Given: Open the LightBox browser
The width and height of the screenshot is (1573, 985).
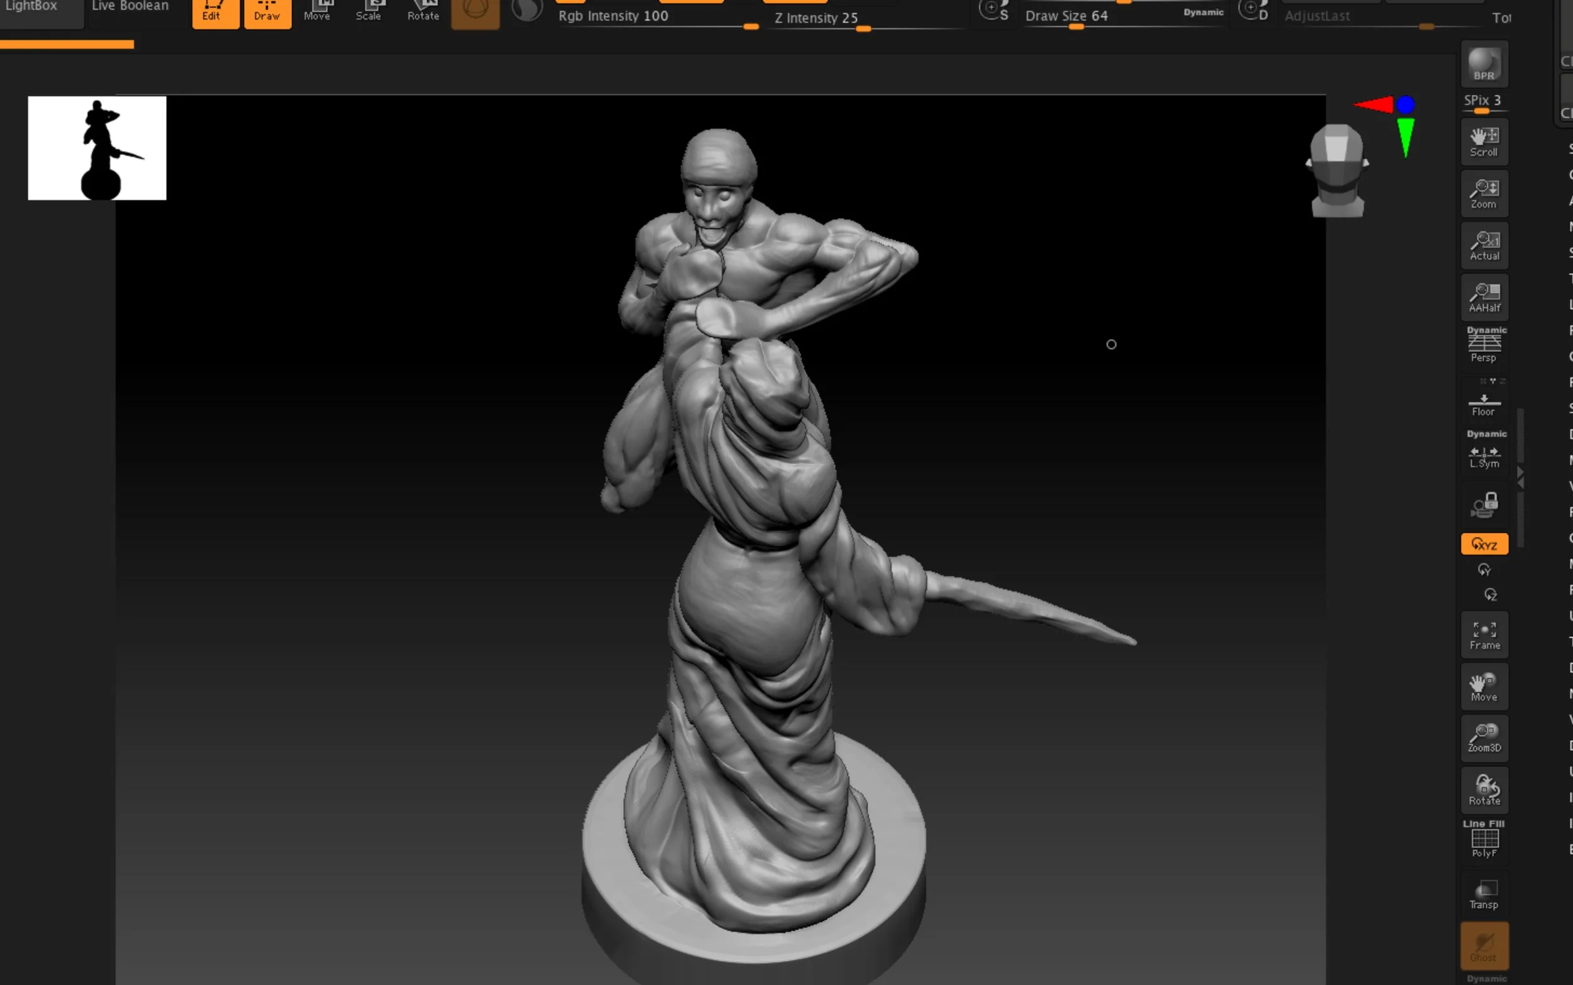Looking at the screenshot, I should pos(33,8).
